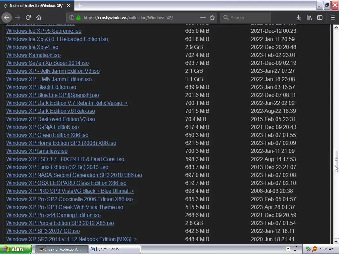Download Windows XP Dark Edition v.6 Refix.iso
The image size is (339, 254).
click(x=51, y=111)
